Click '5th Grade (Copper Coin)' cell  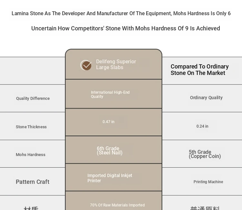point(205,154)
